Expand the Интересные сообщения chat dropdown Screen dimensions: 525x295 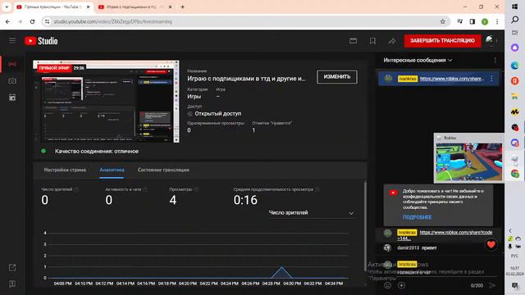click(418, 60)
